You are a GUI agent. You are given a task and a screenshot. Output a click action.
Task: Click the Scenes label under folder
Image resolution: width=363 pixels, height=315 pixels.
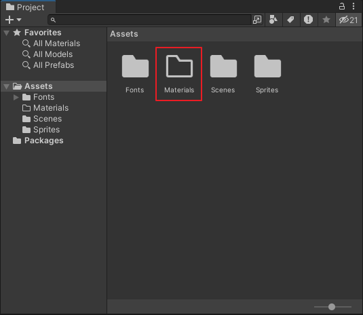pyautogui.click(x=223, y=90)
